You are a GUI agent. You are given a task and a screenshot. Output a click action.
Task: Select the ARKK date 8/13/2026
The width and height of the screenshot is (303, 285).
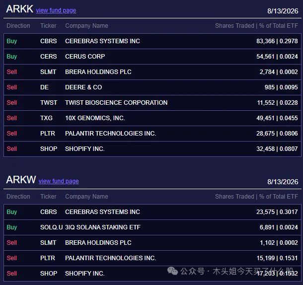[x=283, y=11]
